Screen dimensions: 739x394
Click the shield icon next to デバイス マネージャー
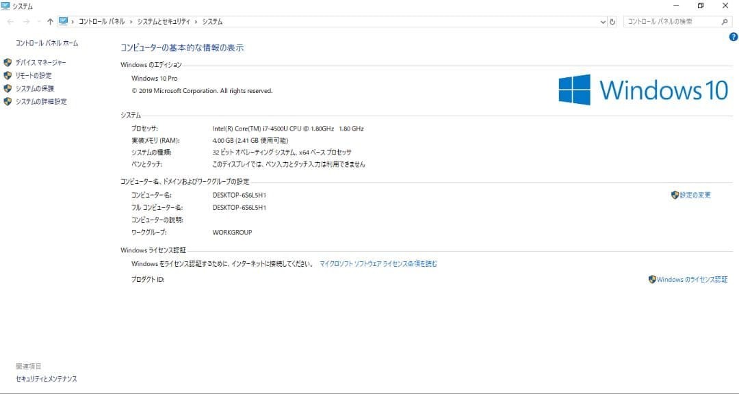pyautogui.click(x=8, y=62)
